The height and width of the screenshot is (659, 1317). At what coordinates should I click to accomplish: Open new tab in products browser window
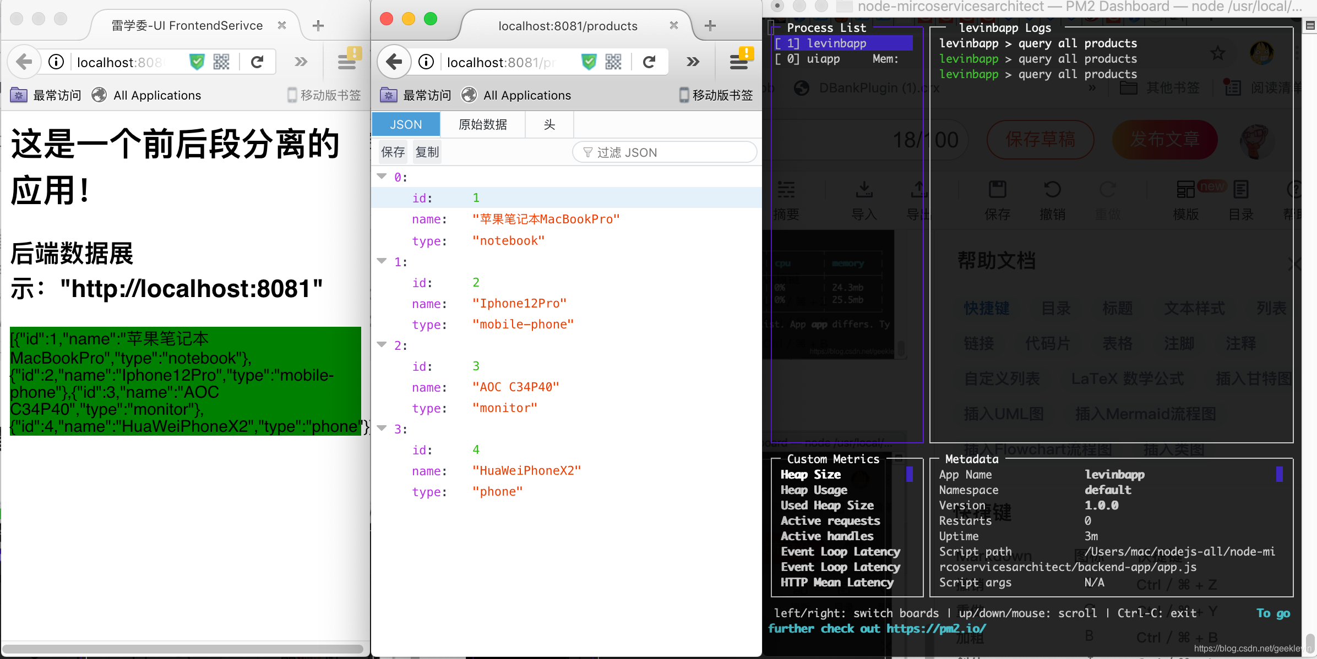tap(710, 25)
